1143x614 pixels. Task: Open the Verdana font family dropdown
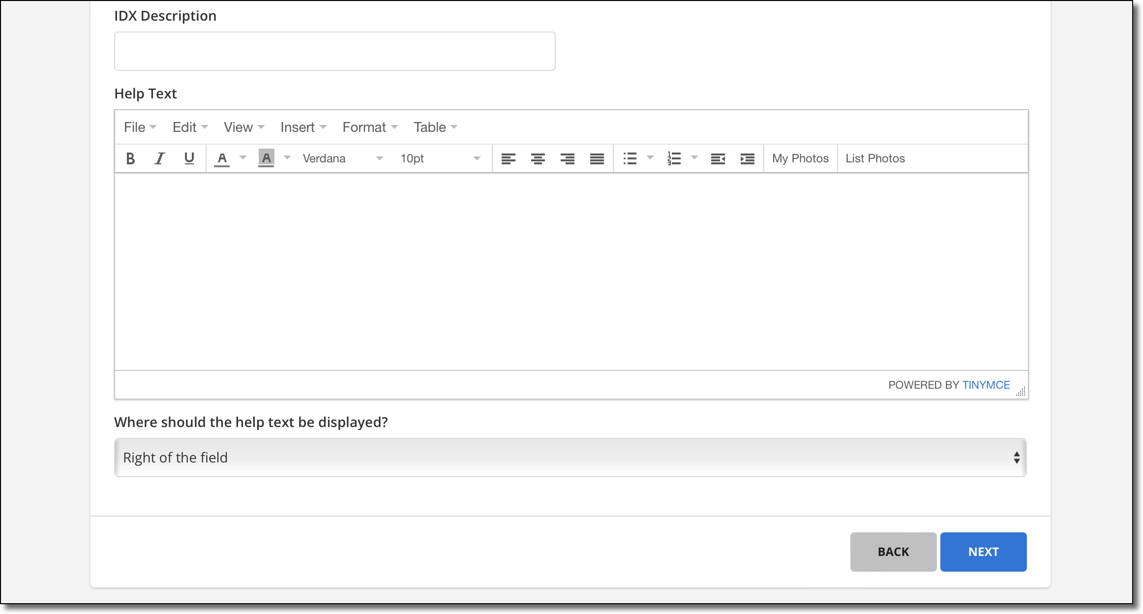coord(343,158)
